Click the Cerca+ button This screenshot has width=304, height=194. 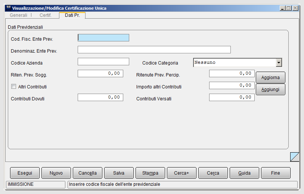click(x=182, y=173)
